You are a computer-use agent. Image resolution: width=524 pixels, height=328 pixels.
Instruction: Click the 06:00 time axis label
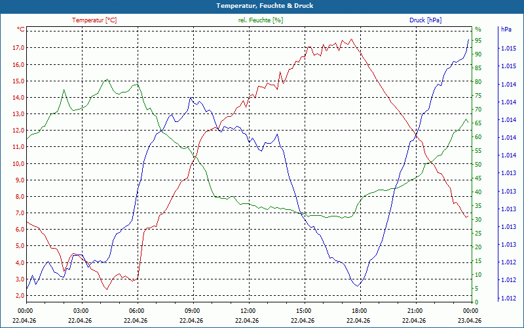coord(137,311)
